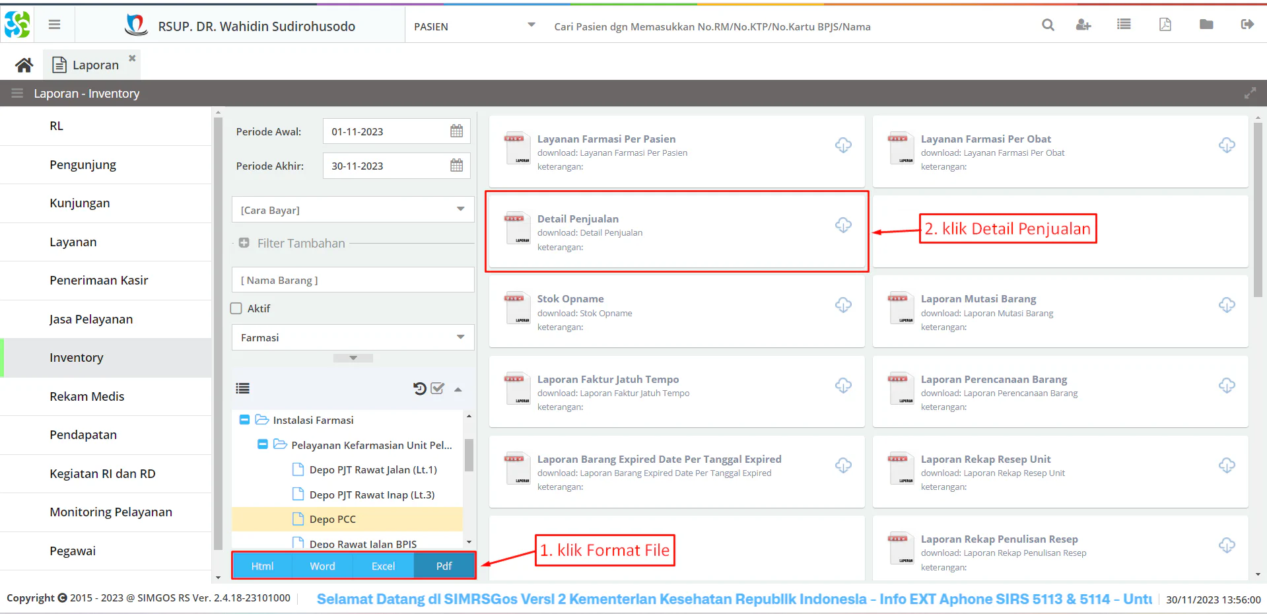The image size is (1267, 614).
Task: Download the Layanan Farmasi Per Obat report
Action: (1227, 145)
